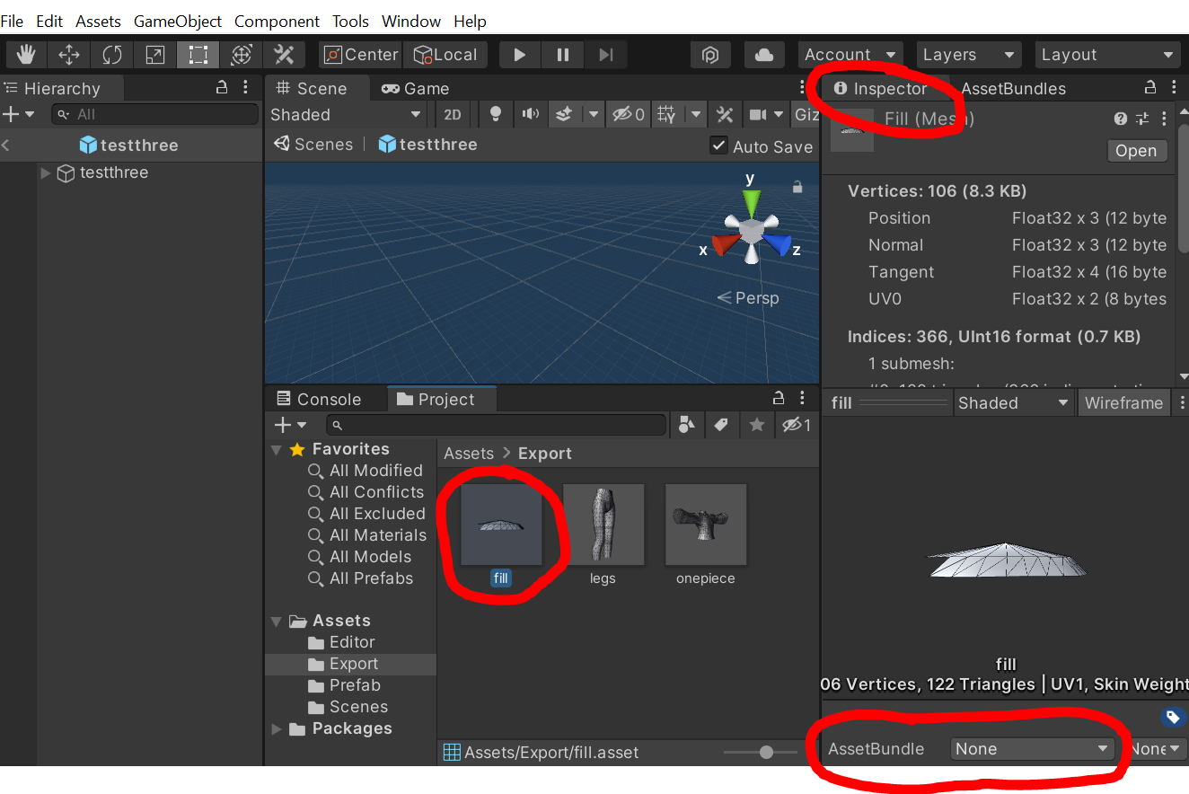The height and width of the screenshot is (794, 1189).
Task: Open the Layout dropdown
Action: click(x=1107, y=55)
